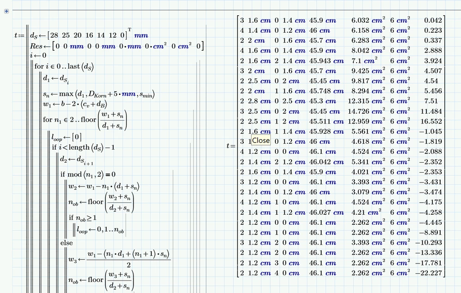Select the nob floor expression using w3

[101, 280]
